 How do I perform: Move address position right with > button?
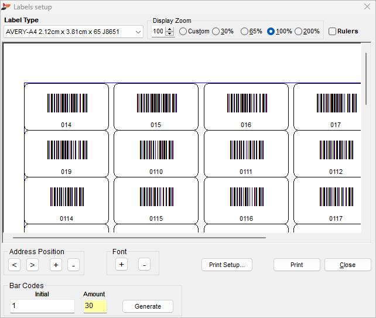(32, 265)
